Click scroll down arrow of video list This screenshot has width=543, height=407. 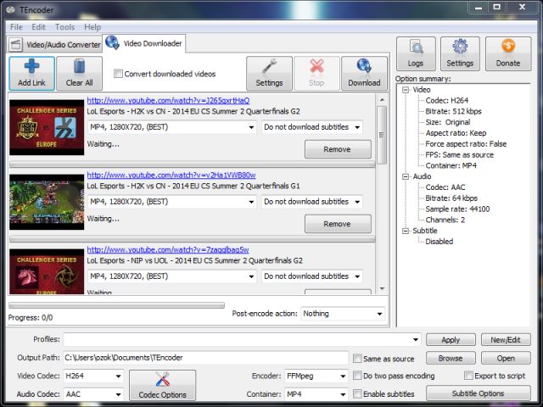382,288
